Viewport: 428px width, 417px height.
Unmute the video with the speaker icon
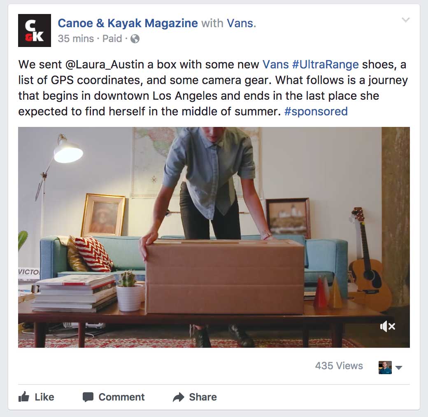click(388, 326)
